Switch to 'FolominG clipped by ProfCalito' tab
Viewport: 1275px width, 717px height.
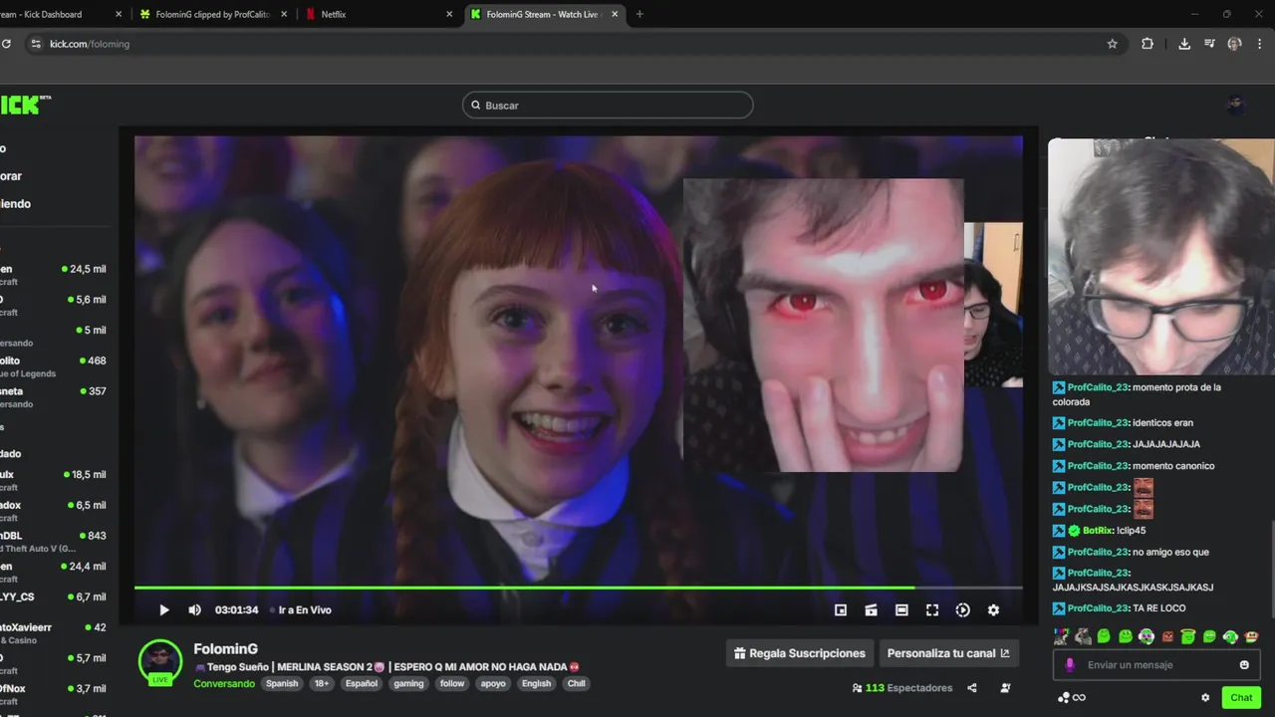pyautogui.click(x=214, y=14)
